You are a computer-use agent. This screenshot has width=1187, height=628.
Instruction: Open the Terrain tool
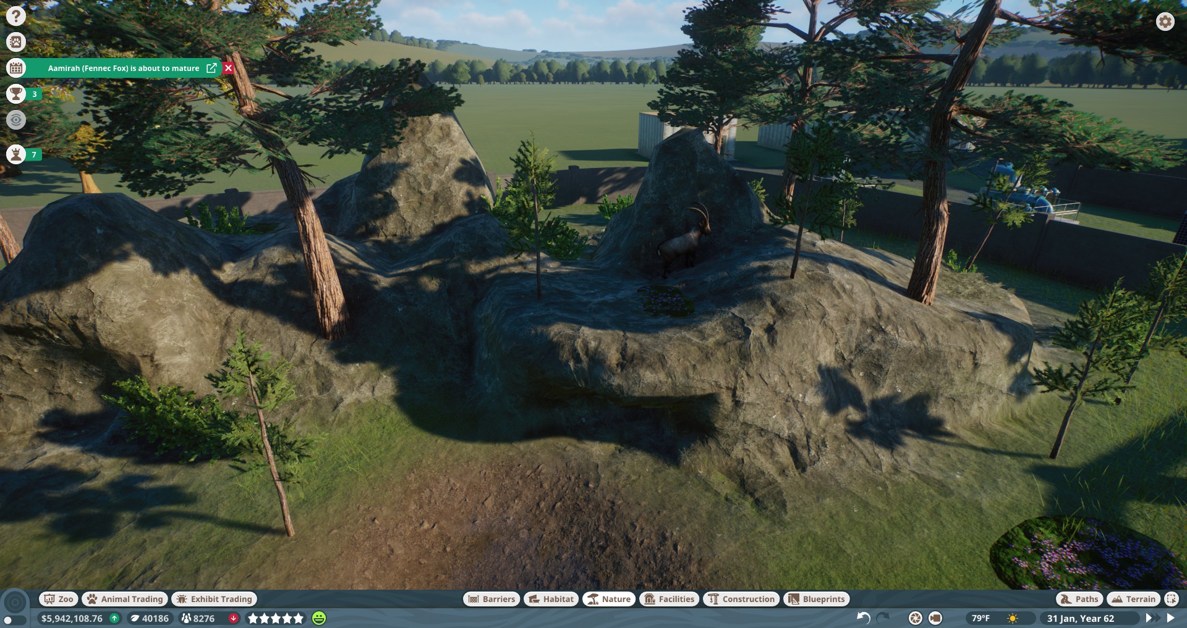point(1133,599)
